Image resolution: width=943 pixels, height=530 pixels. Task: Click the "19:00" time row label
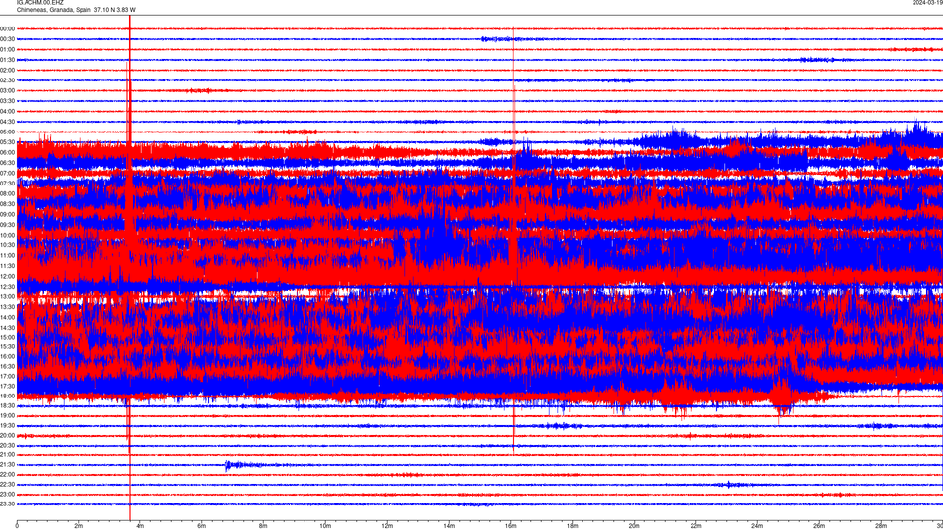(x=7, y=416)
